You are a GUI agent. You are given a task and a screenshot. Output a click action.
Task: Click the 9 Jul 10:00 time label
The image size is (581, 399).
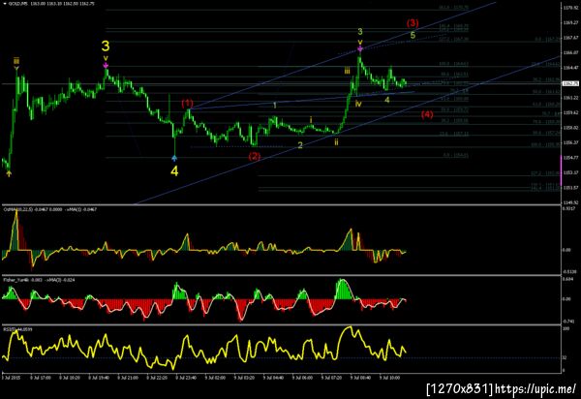pos(390,378)
